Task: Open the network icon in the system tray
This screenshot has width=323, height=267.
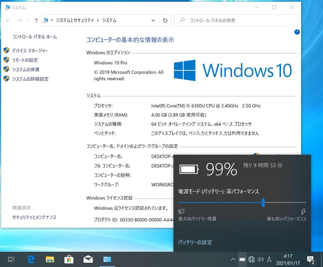Action: pos(251,259)
